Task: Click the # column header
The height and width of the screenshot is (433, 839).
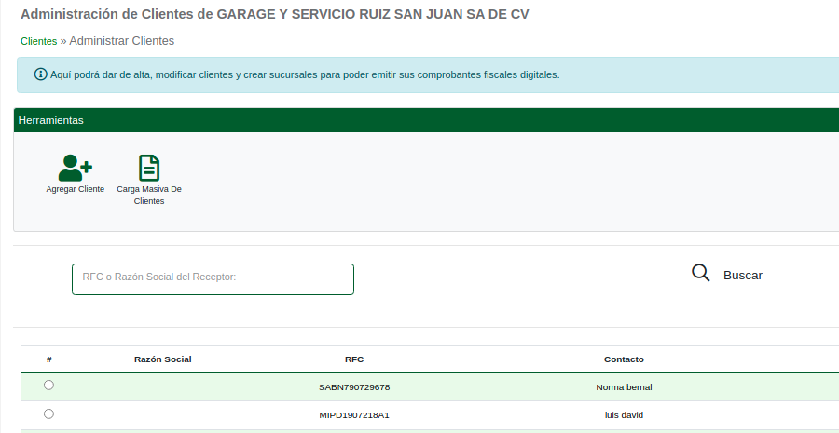Action: click(x=48, y=359)
